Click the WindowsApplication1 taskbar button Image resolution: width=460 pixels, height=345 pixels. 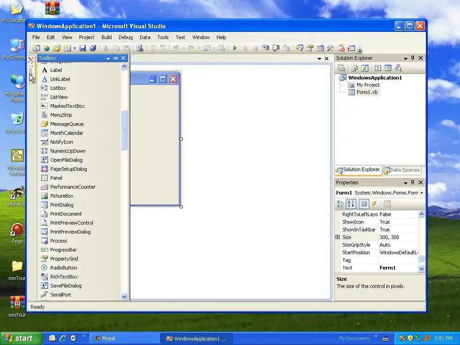pos(197,339)
